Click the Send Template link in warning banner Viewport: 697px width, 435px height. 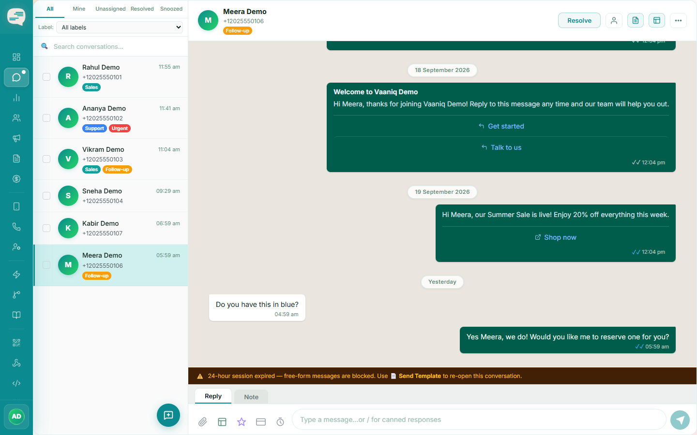420,376
